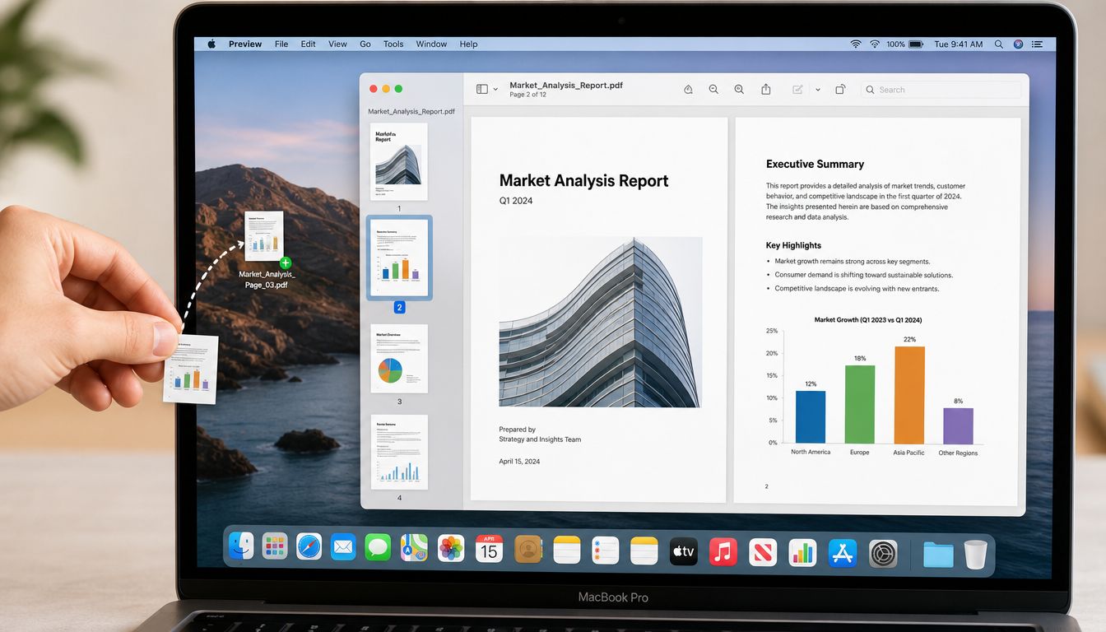Click the Highlight pen toolbar icon
This screenshot has height=632, width=1106.
pyautogui.click(x=688, y=89)
